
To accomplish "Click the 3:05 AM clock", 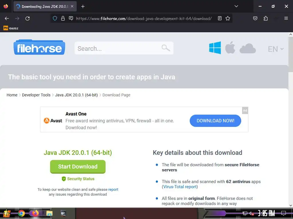I will click(266, 213).
